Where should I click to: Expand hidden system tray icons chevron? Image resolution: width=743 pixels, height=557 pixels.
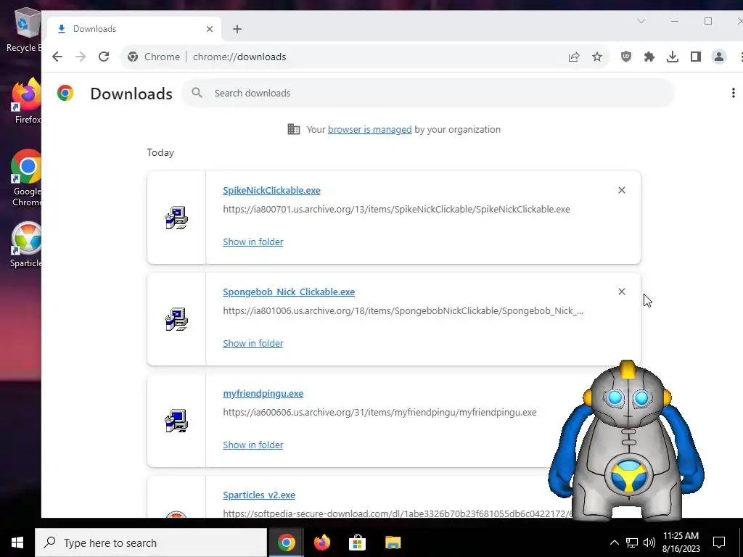point(614,542)
